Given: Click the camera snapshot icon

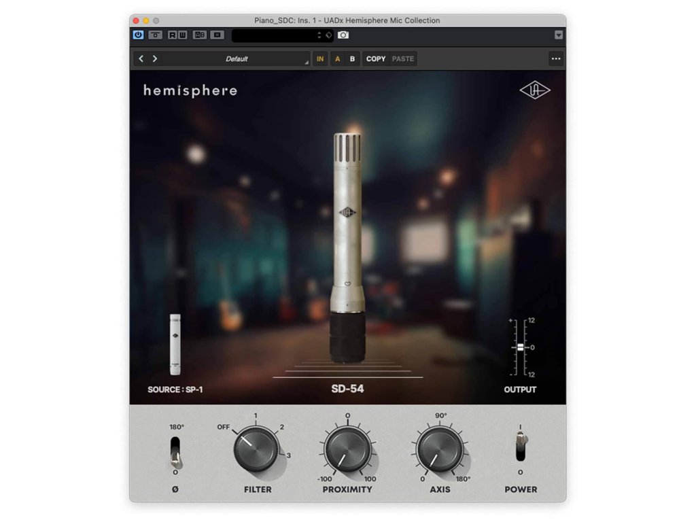Looking at the screenshot, I should (x=343, y=35).
